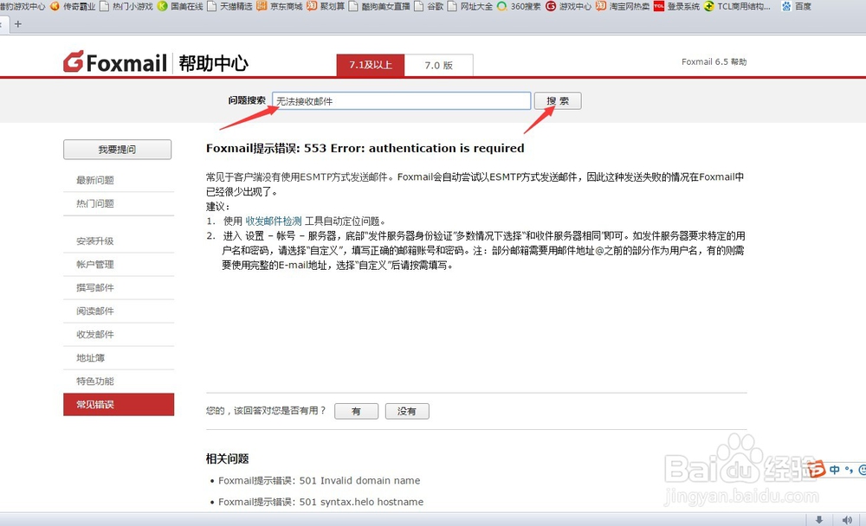Click the 帮助中心 header title
This screenshot has width=866, height=526.
point(214,63)
